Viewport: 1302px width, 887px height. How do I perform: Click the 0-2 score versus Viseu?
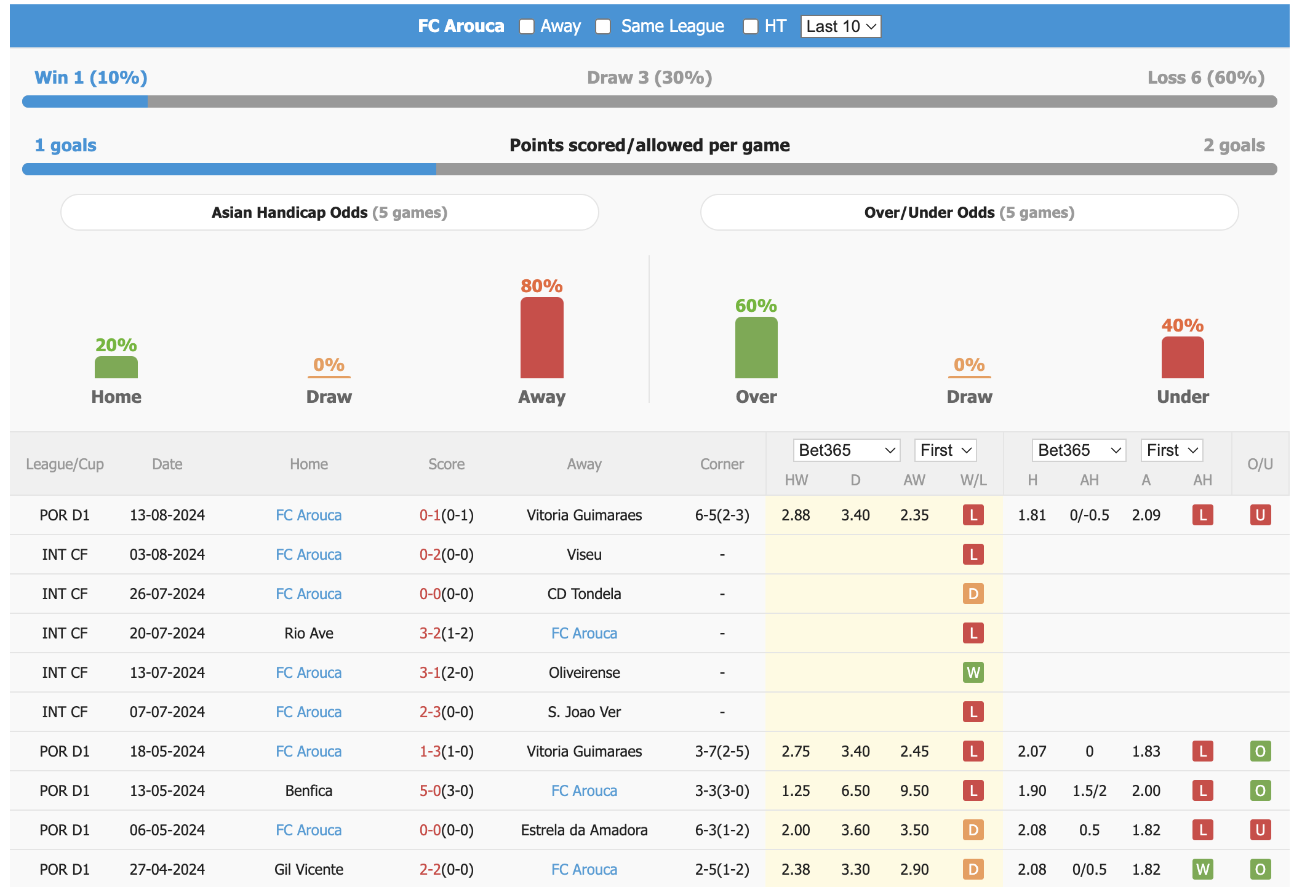tap(430, 554)
